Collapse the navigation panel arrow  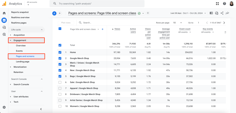[x=41, y=109]
